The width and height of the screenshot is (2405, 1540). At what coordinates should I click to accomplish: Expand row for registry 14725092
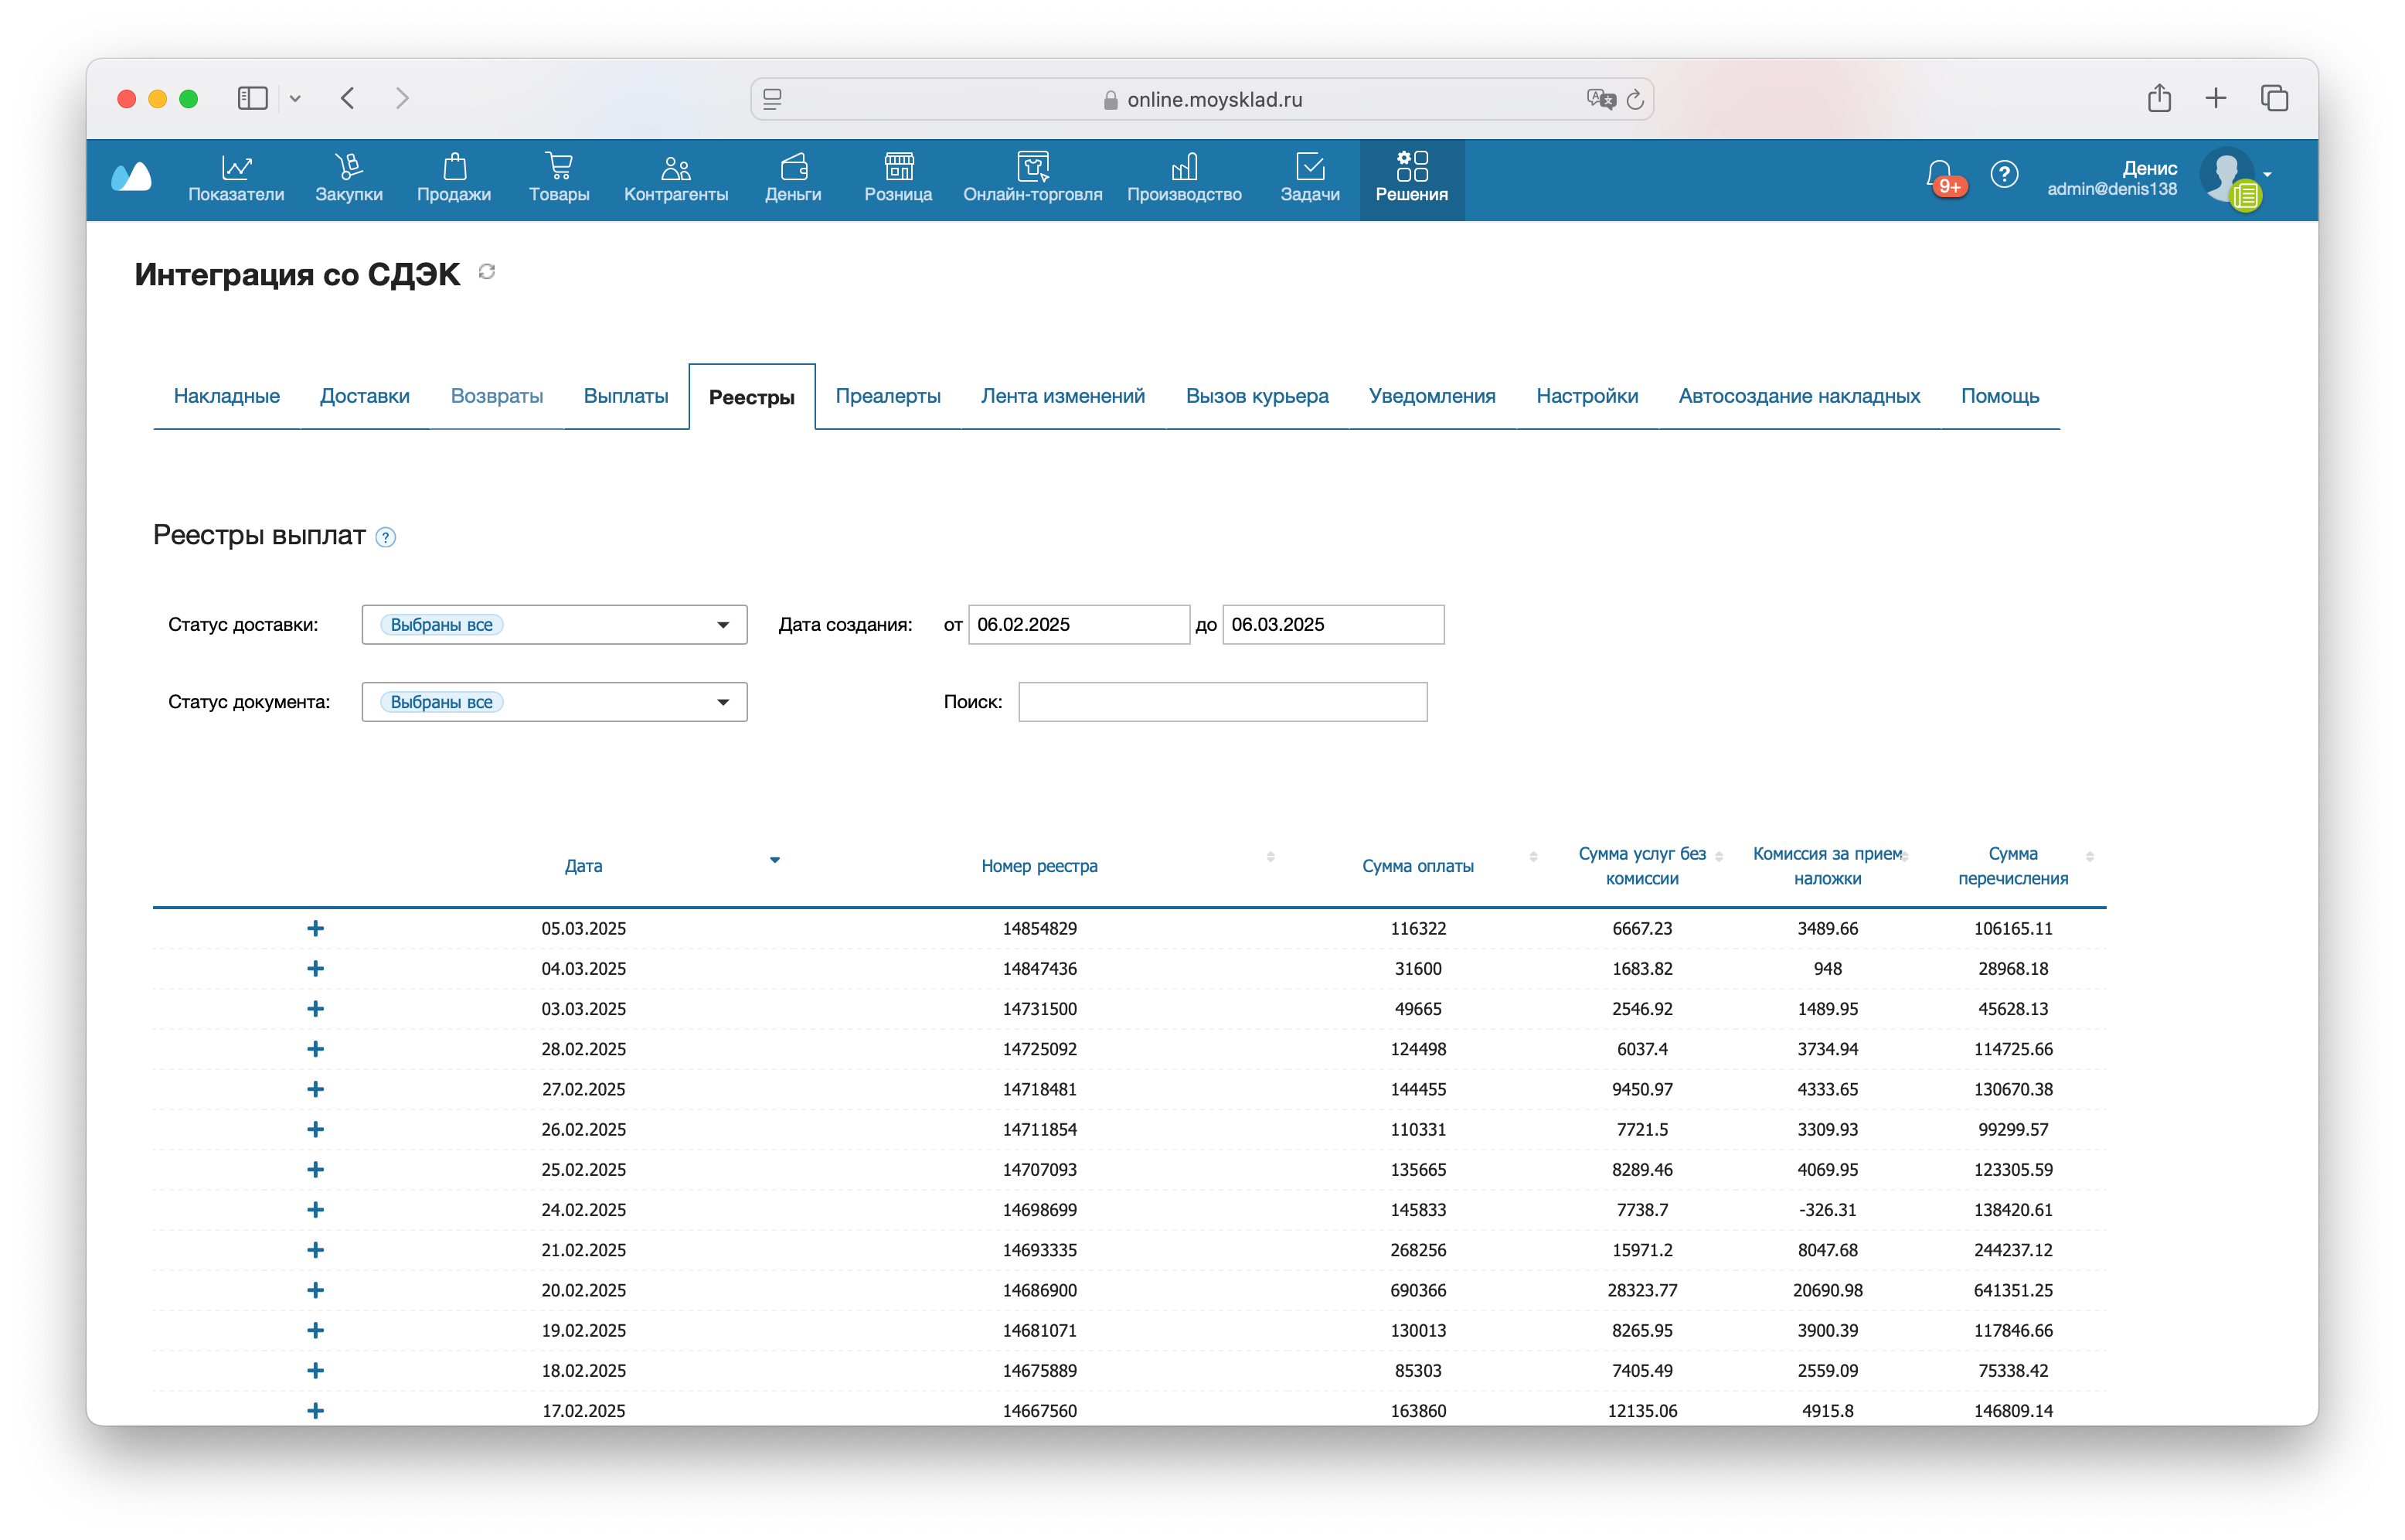click(315, 1048)
